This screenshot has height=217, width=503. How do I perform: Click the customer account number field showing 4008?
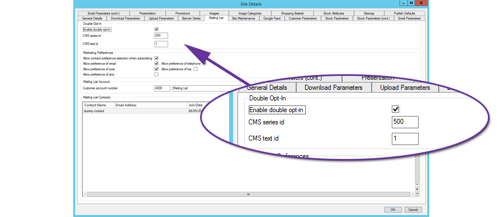[x=162, y=88]
